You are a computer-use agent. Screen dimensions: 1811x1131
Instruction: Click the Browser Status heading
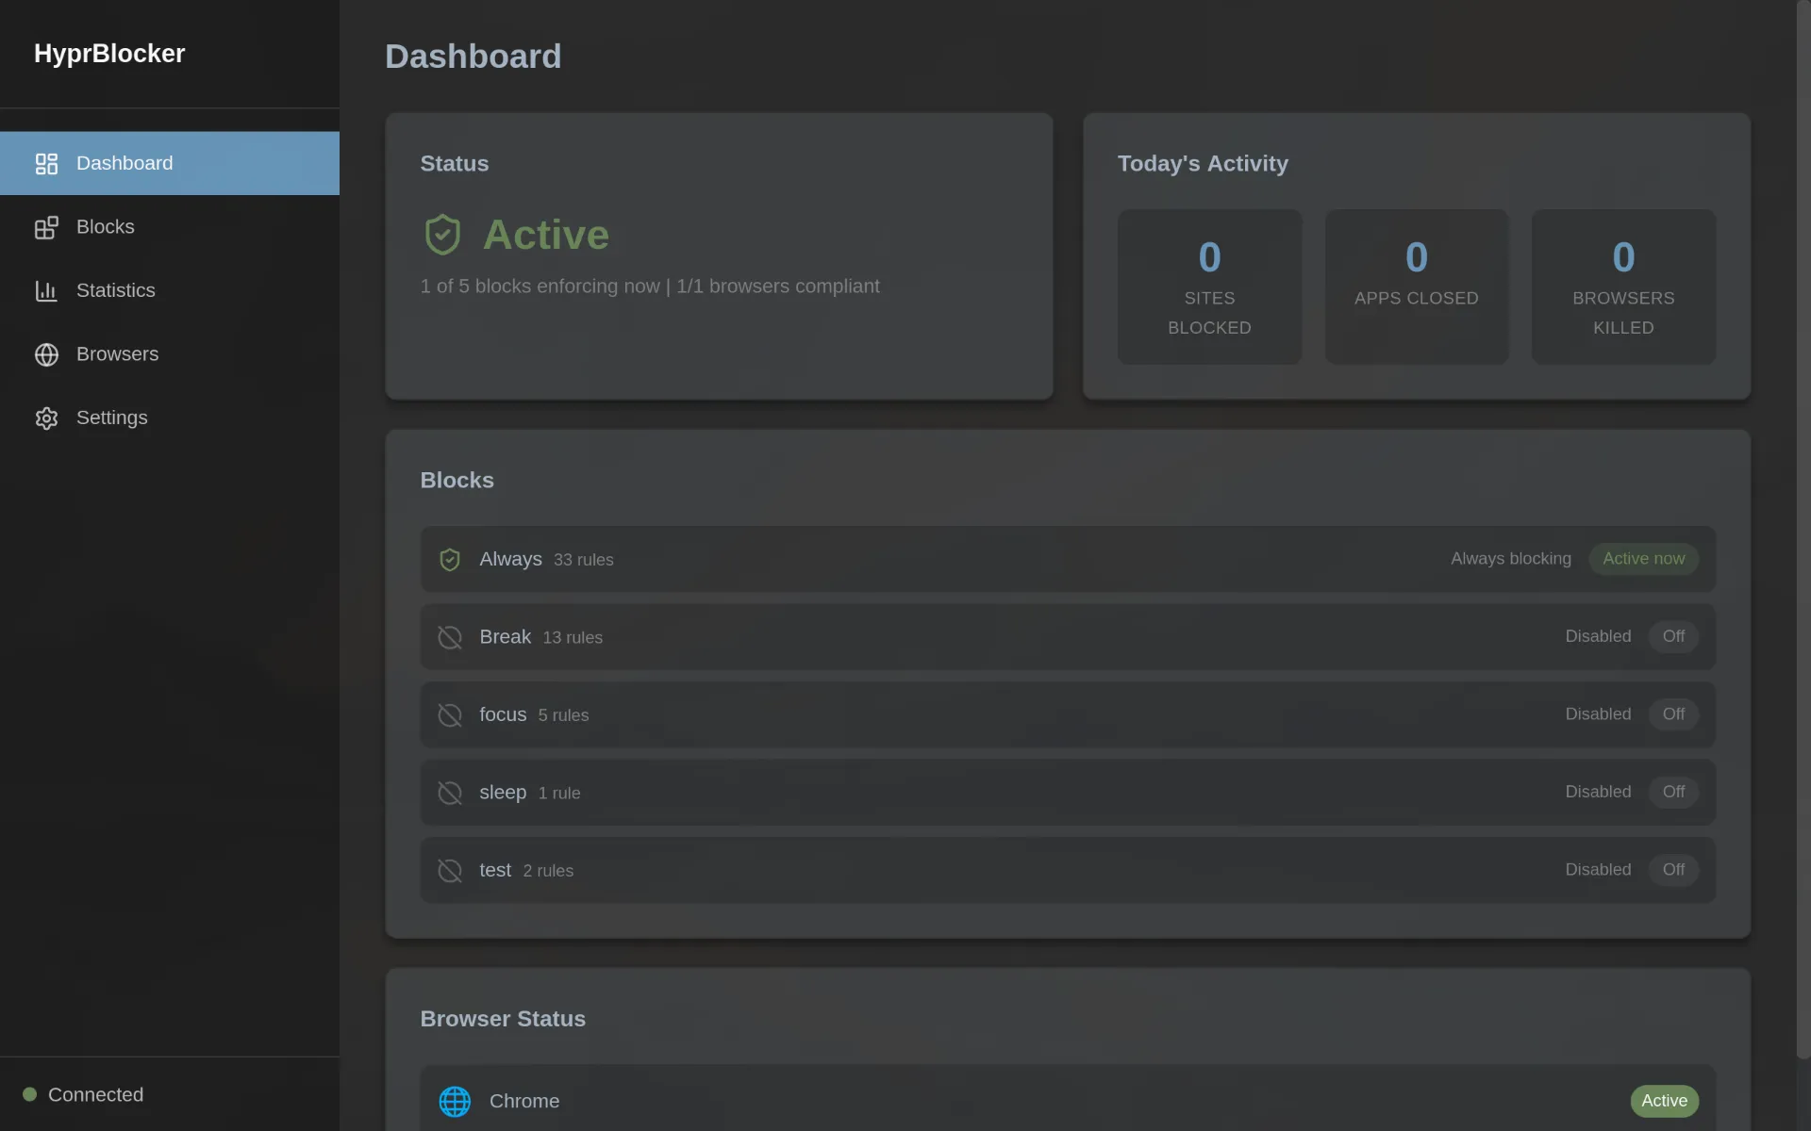(x=503, y=1019)
